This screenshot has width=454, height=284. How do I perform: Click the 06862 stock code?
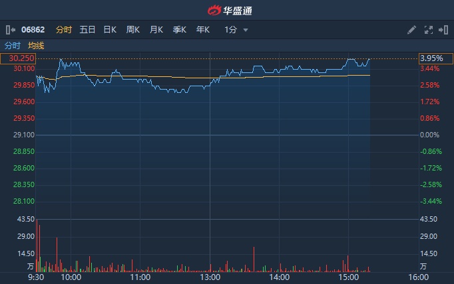click(x=32, y=30)
